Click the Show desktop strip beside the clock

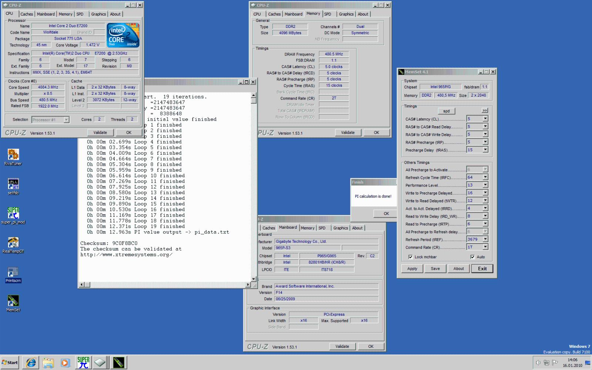point(588,363)
